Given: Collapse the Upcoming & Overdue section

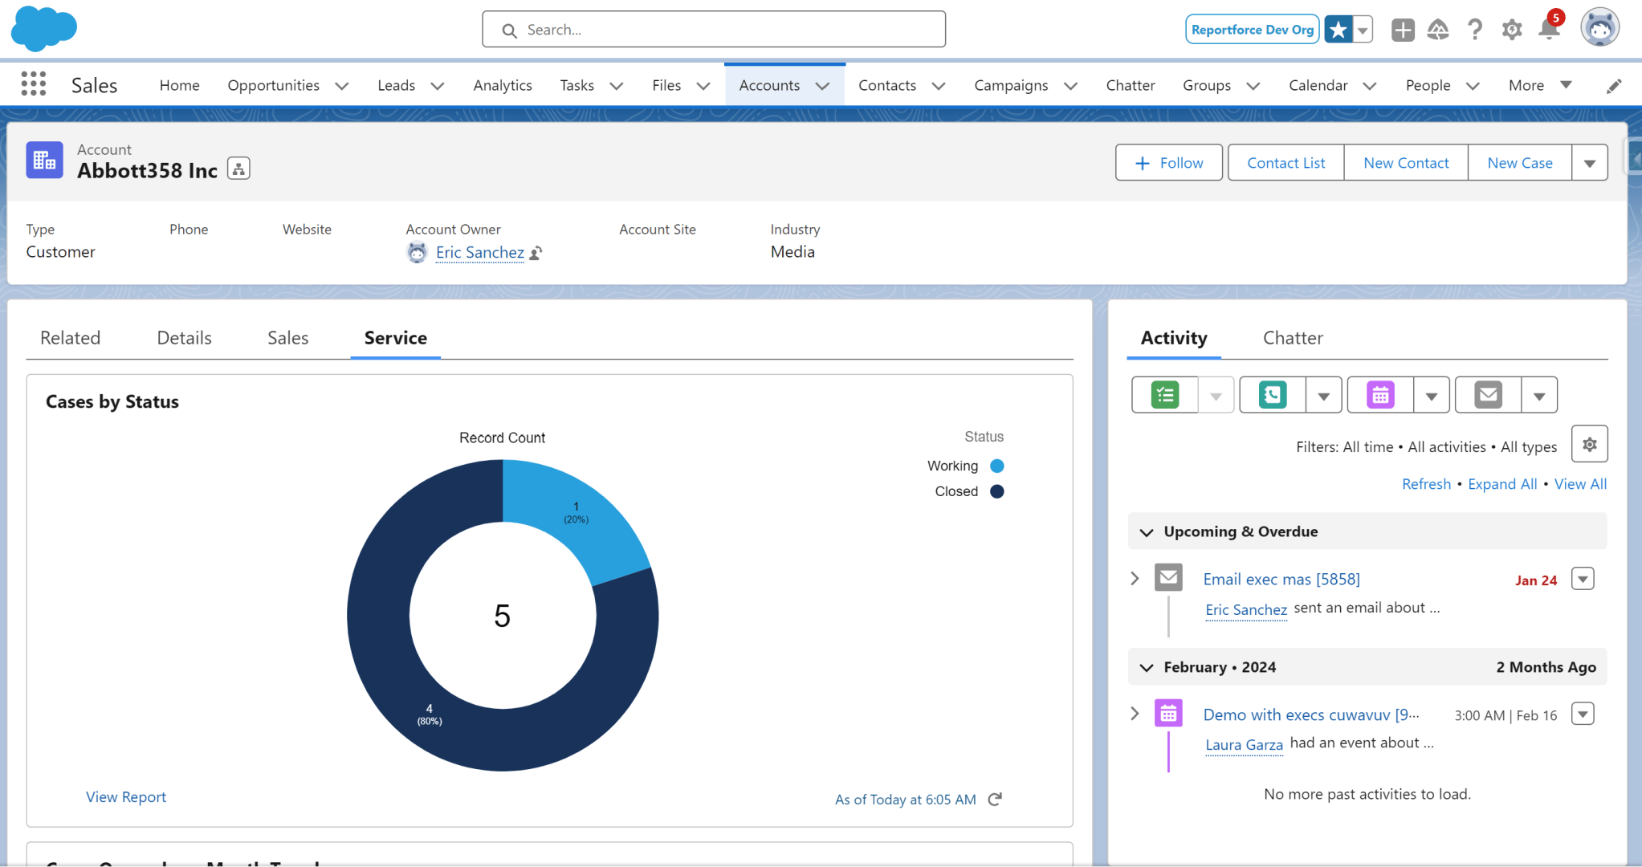Looking at the screenshot, I should pyautogui.click(x=1147, y=531).
